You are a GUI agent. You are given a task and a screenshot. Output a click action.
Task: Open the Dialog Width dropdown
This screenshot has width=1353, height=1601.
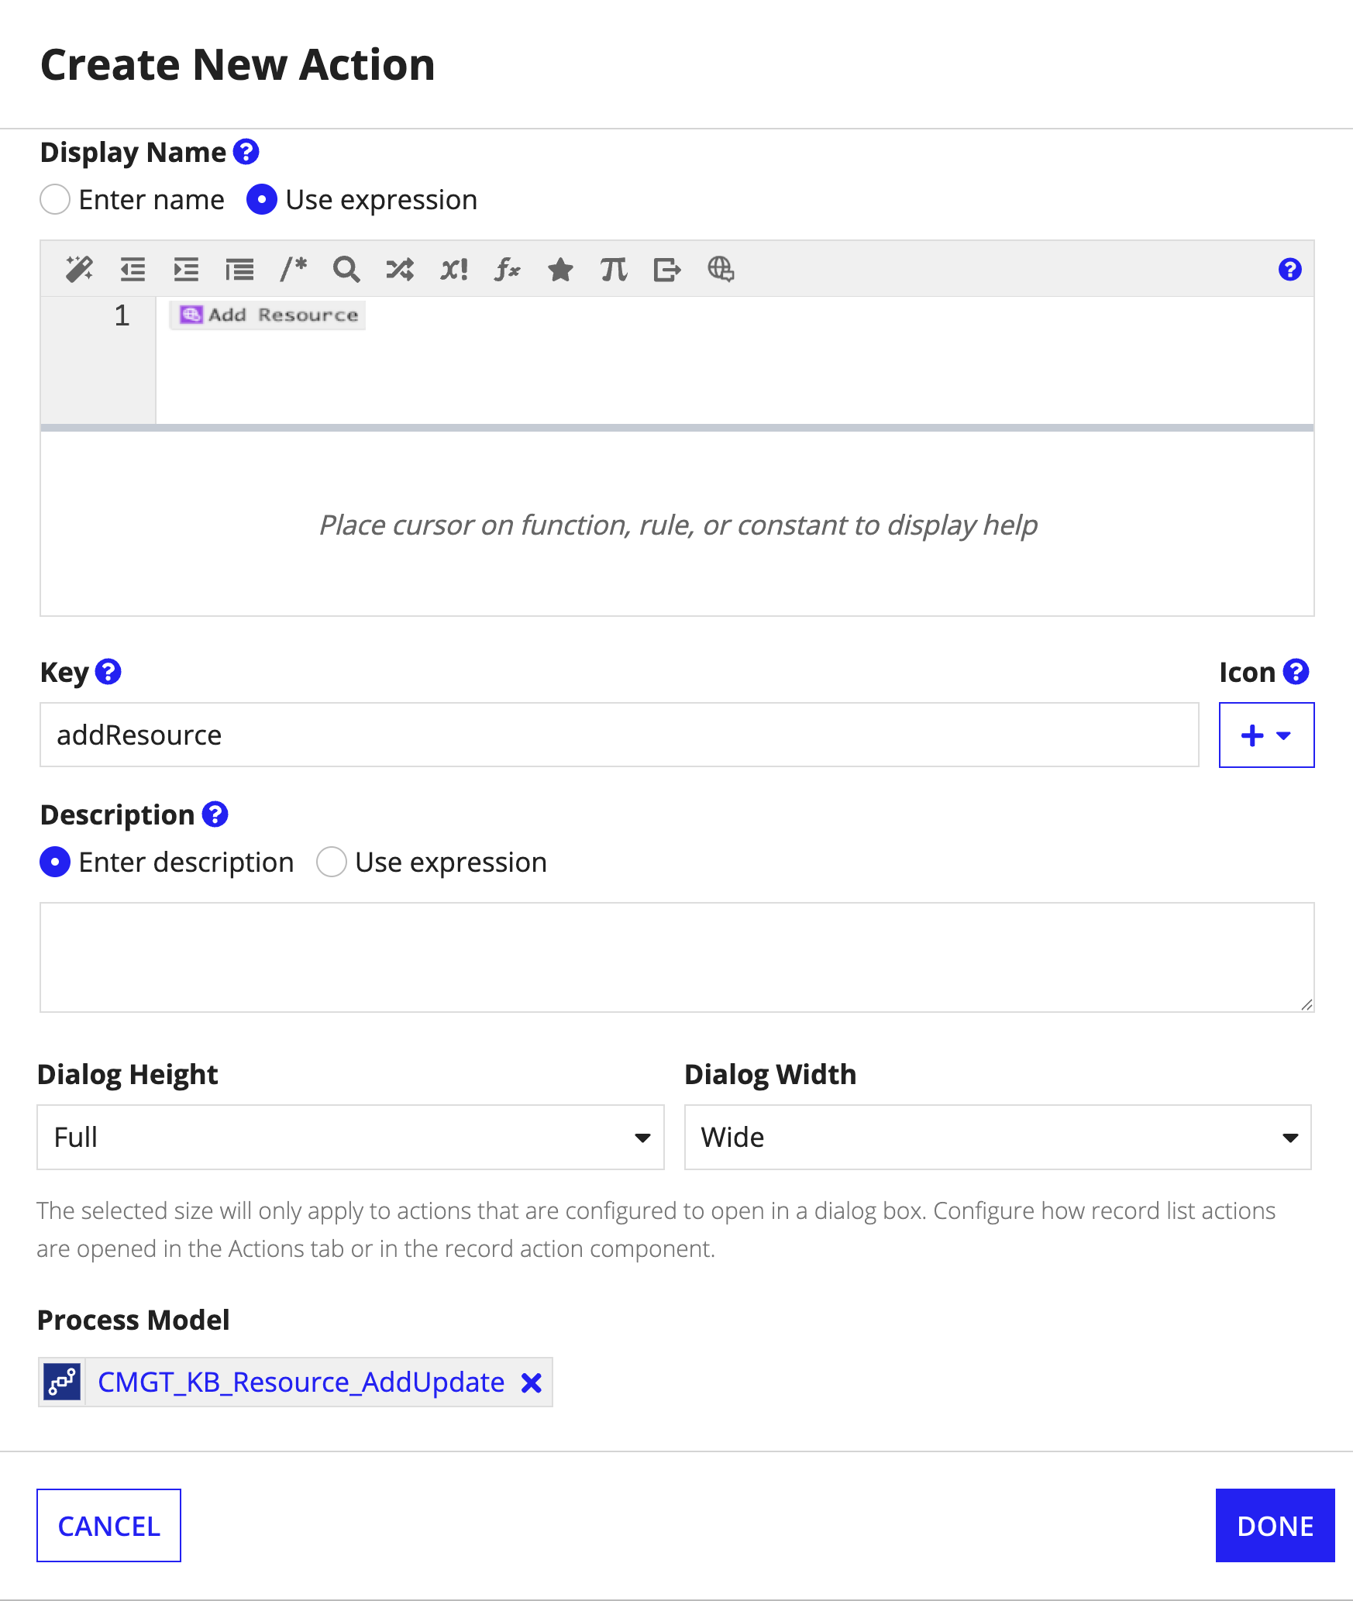click(x=997, y=1137)
